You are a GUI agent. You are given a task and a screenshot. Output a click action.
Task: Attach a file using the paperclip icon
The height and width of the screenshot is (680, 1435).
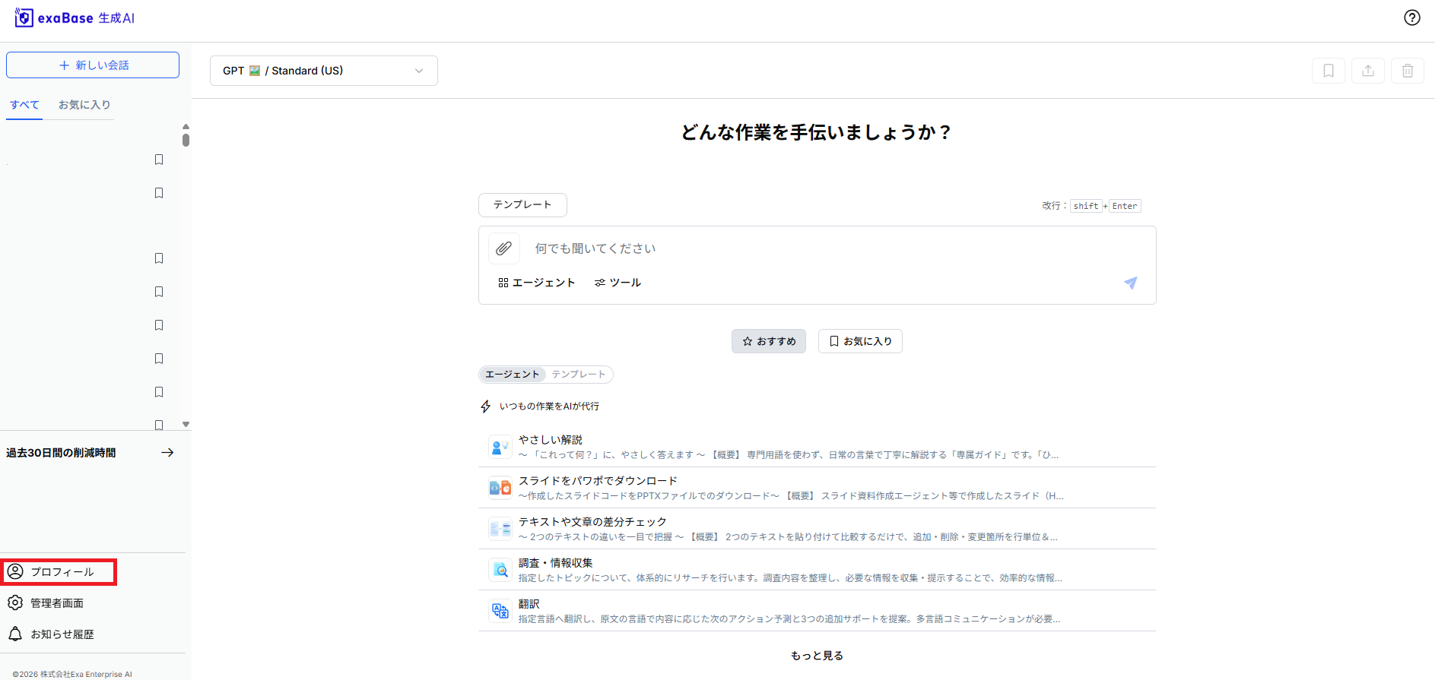click(x=503, y=248)
